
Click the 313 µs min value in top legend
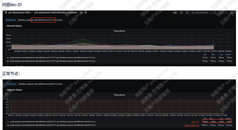205,58
